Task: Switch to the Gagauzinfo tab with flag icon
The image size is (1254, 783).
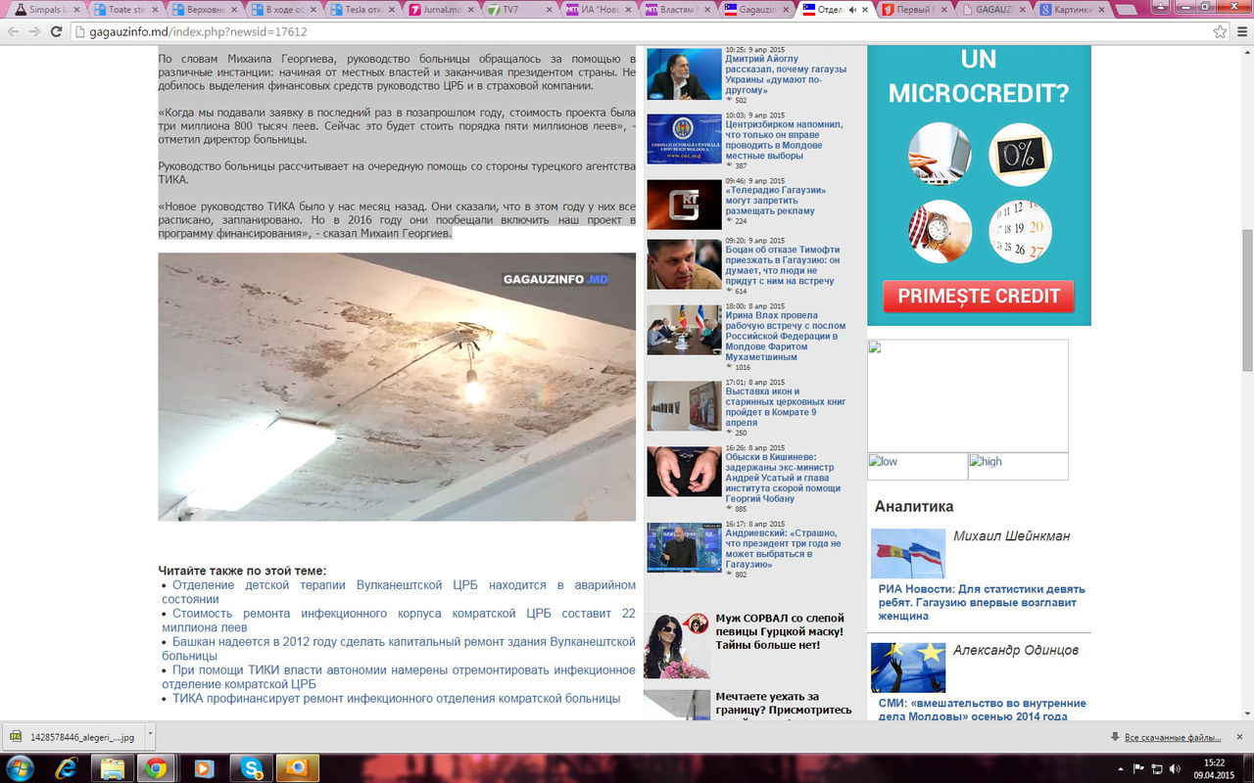Action: tap(756, 10)
